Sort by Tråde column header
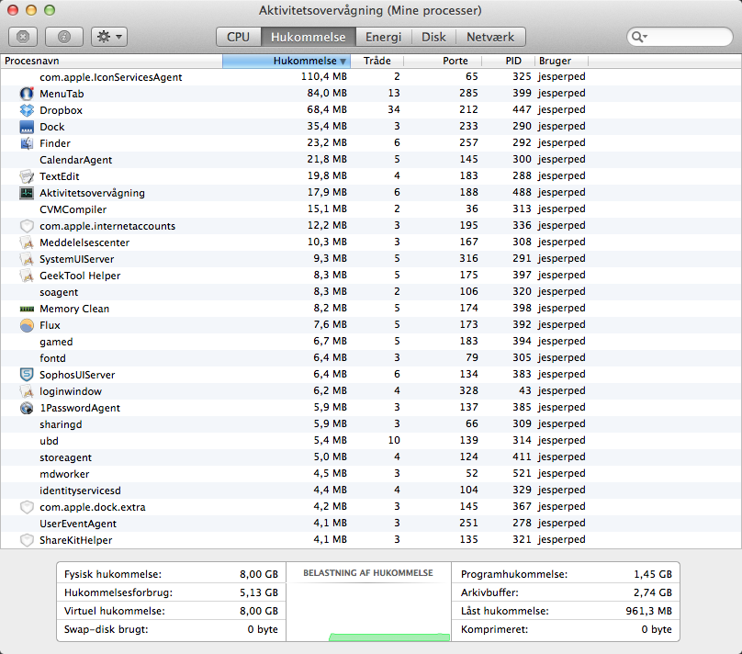Screen dimensions: 742x654 (x=377, y=61)
